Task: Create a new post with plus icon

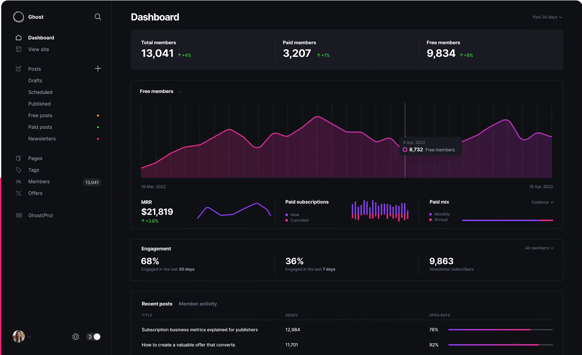Action: coord(98,69)
